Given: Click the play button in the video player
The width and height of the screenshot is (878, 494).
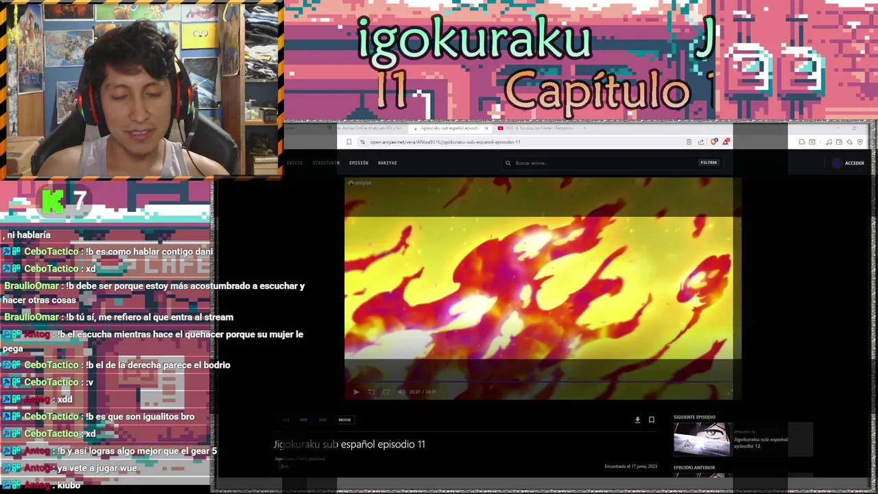Looking at the screenshot, I should (356, 392).
